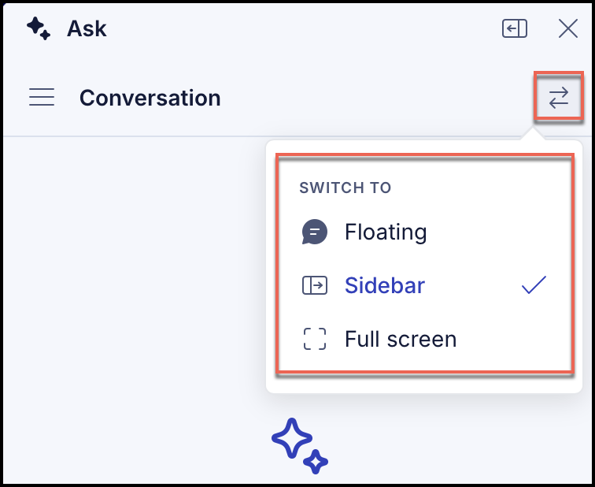Viewport: 595px width, 487px height.
Task: Choose the Sidebar text option
Action: tap(385, 285)
